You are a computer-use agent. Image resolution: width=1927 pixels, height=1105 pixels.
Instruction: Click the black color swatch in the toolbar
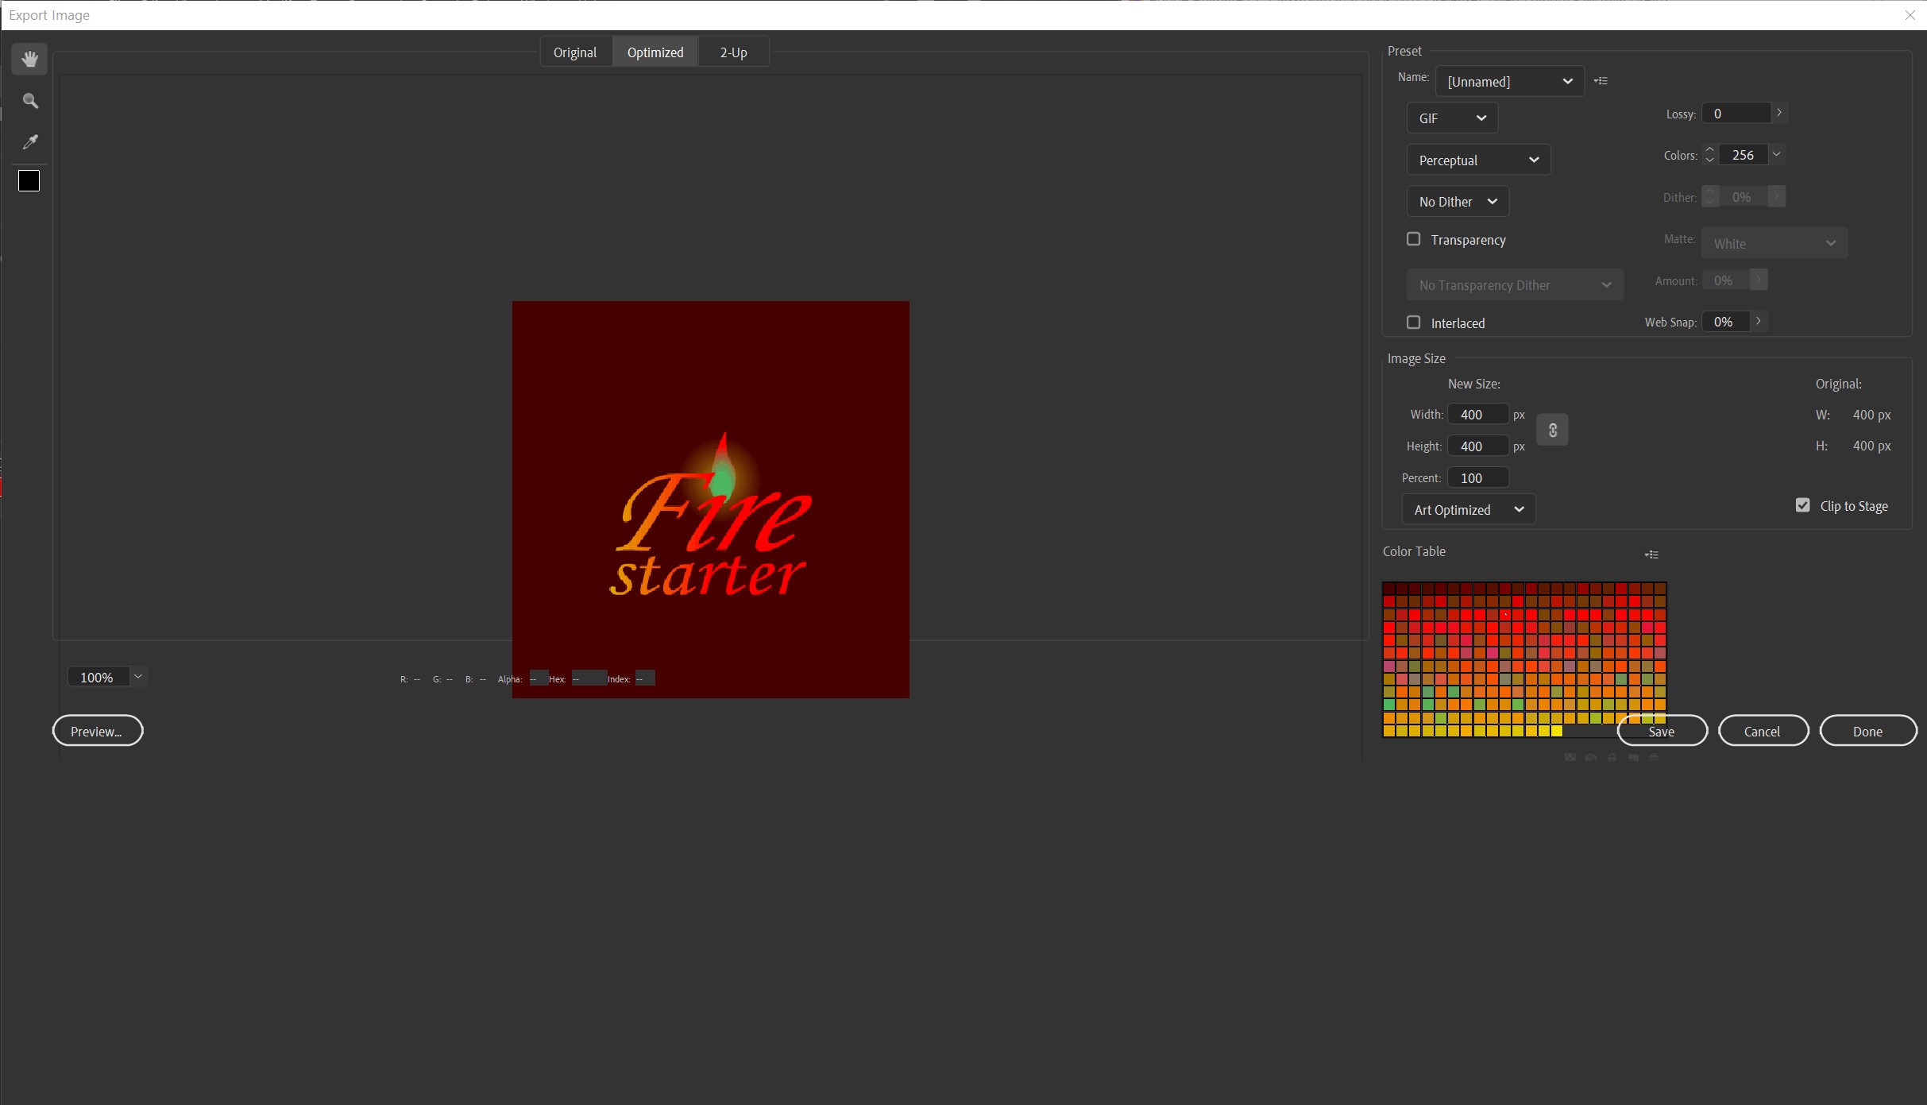pyautogui.click(x=29, y=181)
